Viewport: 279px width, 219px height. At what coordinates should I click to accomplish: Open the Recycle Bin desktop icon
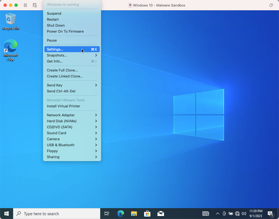(x=10, y=19)
